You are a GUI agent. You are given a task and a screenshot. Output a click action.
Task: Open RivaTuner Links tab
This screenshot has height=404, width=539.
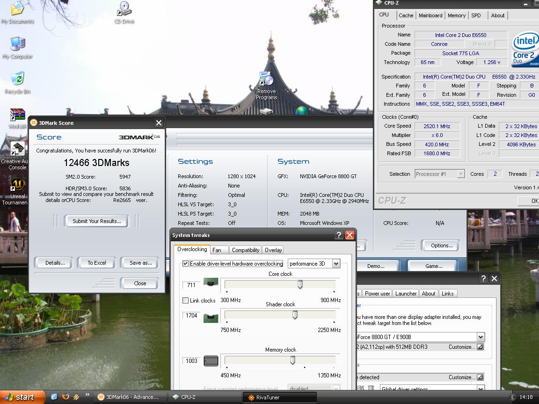click(448, 294)
